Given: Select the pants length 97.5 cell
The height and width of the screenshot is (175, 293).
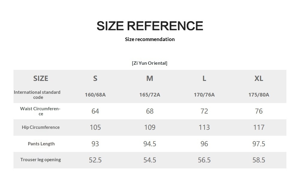Looking at the screenshot, I should click(x=259, y=144).
